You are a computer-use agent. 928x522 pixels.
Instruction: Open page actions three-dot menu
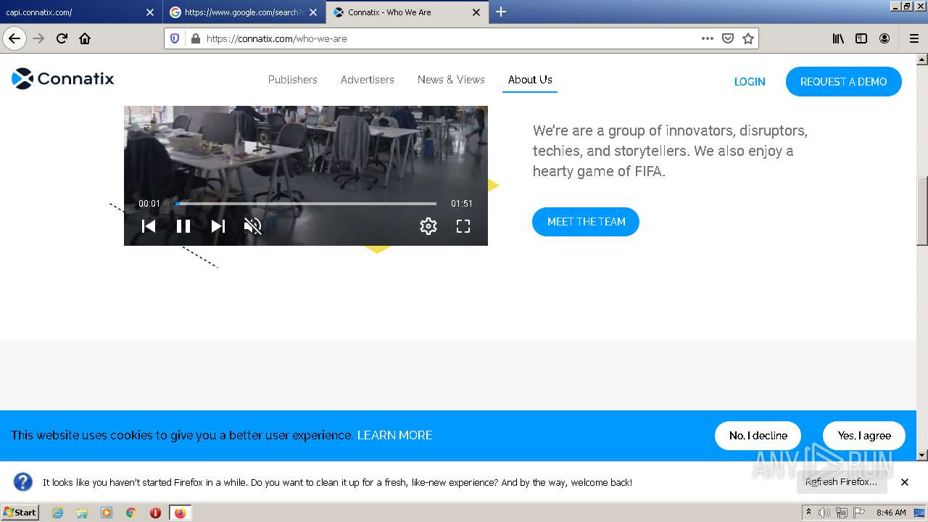pyautogui.click(x=708, y=38)
